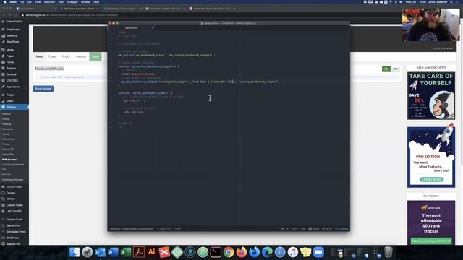463x260 pixels.
Task: Open Statistics in WordPress sidebar
Action: pos(12,35)
